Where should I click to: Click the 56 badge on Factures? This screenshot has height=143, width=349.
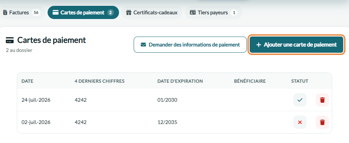36,12
